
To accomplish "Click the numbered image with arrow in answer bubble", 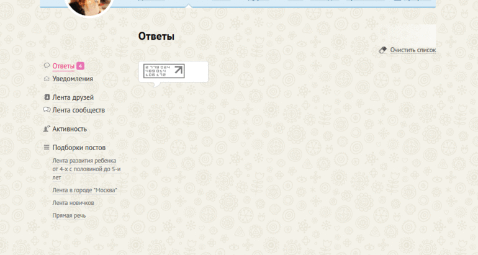I will coord(164,71).
